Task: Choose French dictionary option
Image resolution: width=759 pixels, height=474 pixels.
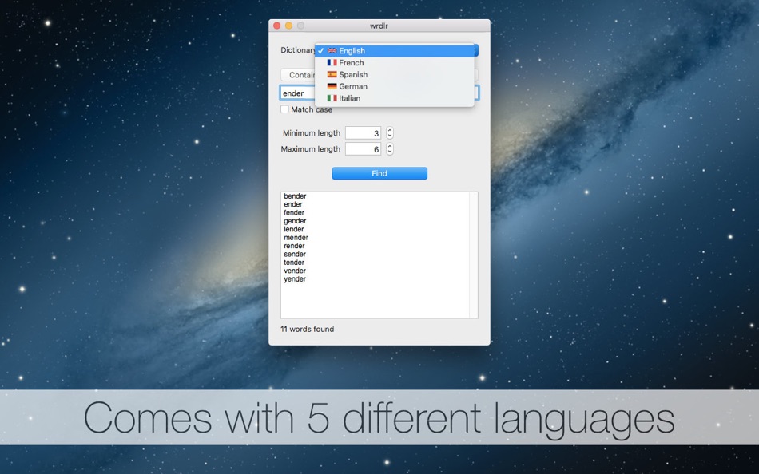Action: (395, 63)
